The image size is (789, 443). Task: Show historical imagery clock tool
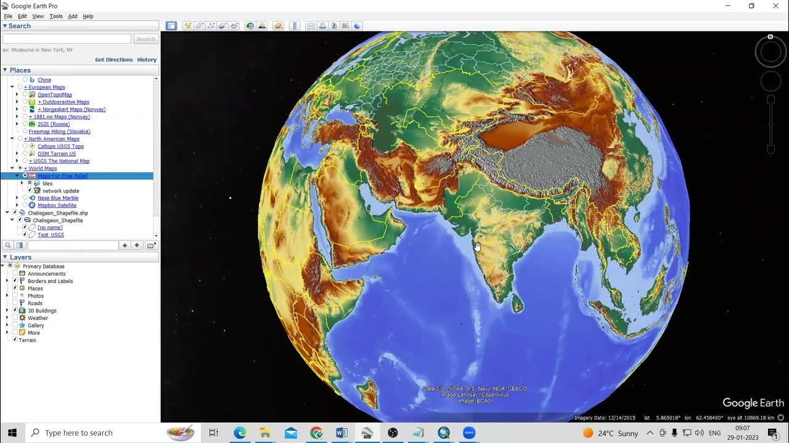tap(250, 26)
